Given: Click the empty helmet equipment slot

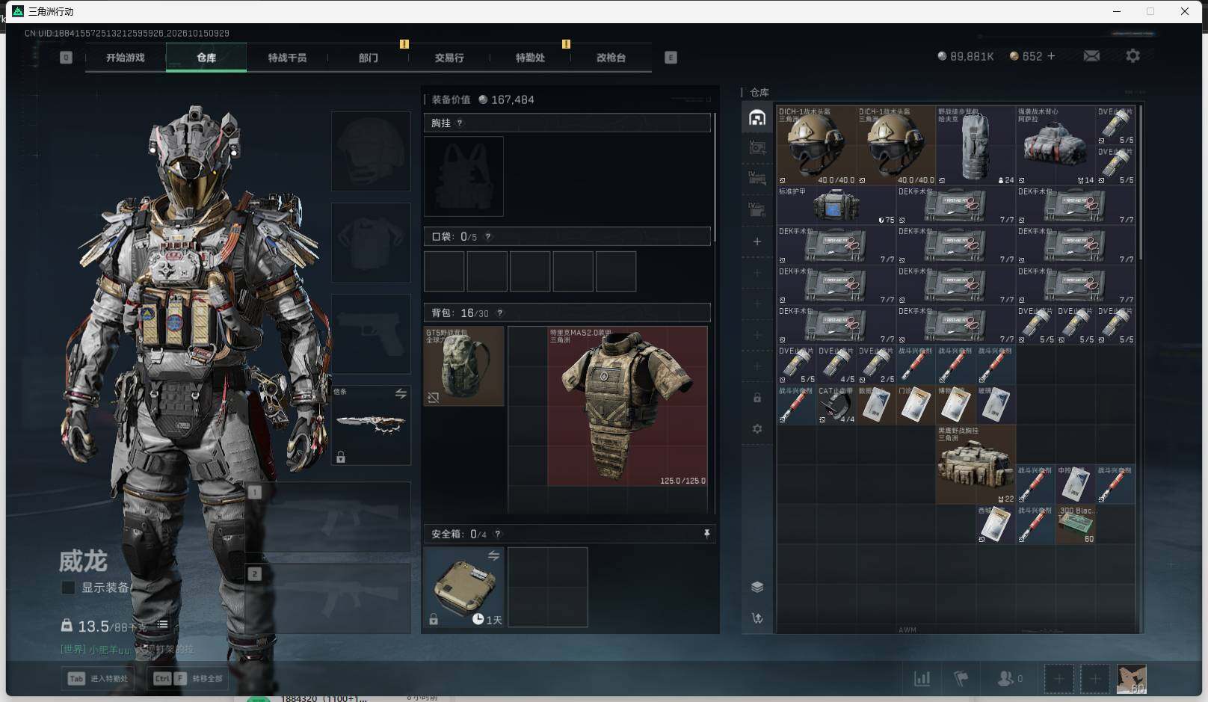Looking at the screenshot, I should coord(371,151).
